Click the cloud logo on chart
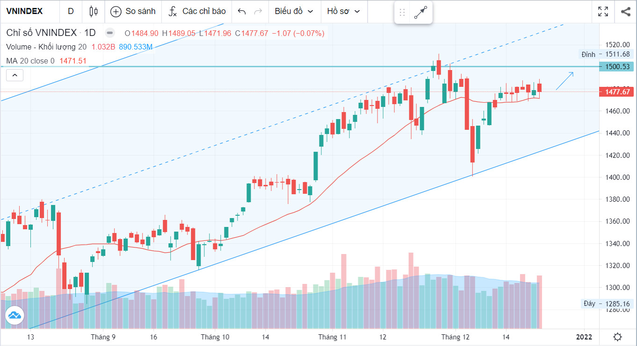 tap(14, 315)
